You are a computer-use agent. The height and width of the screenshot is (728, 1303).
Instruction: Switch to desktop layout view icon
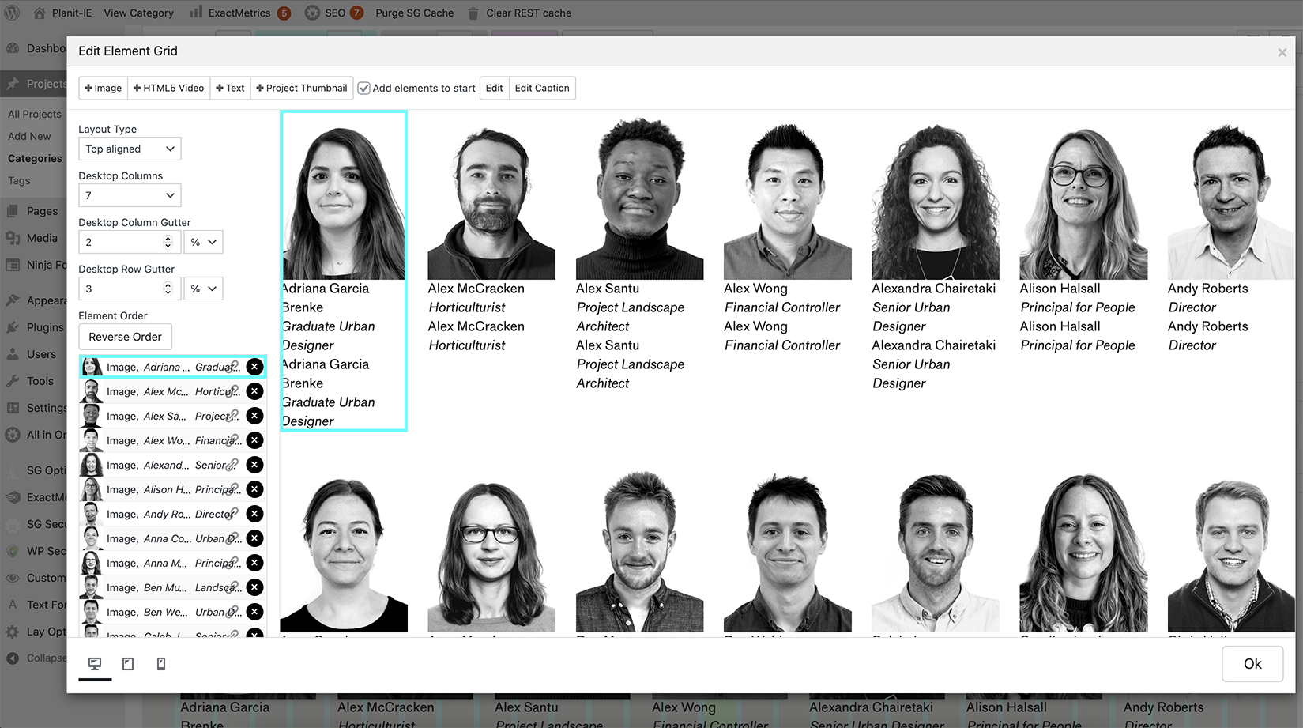(95, 664)
